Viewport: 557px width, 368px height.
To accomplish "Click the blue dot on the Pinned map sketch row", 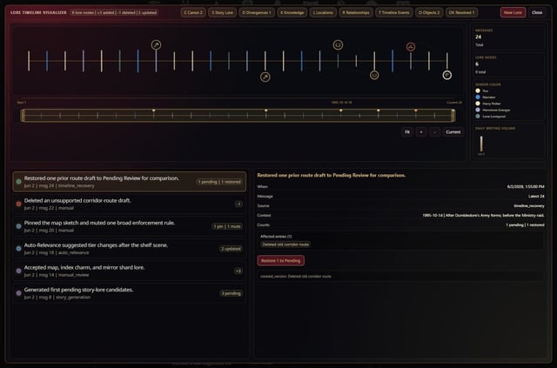I will coord(19,226).
